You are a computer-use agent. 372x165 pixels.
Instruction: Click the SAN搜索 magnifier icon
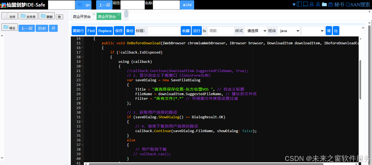(x=347, y=4)
